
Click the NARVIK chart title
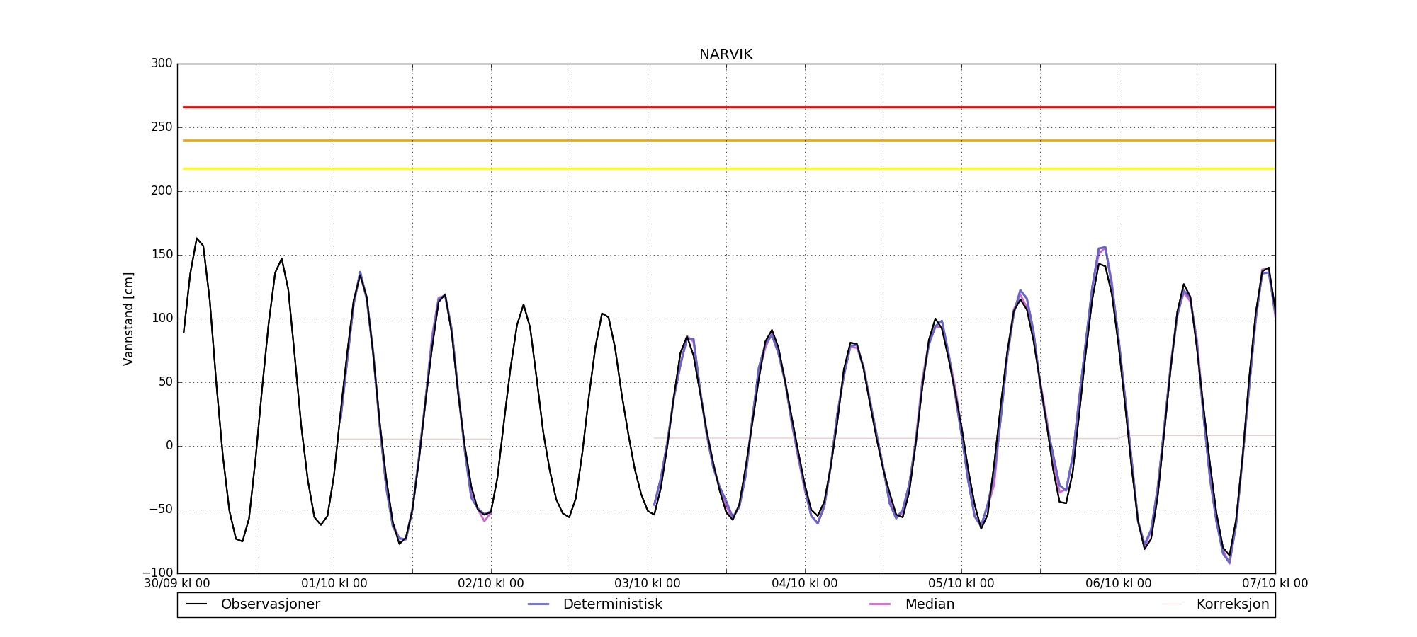pyautogui.click(x=726, y=54)
